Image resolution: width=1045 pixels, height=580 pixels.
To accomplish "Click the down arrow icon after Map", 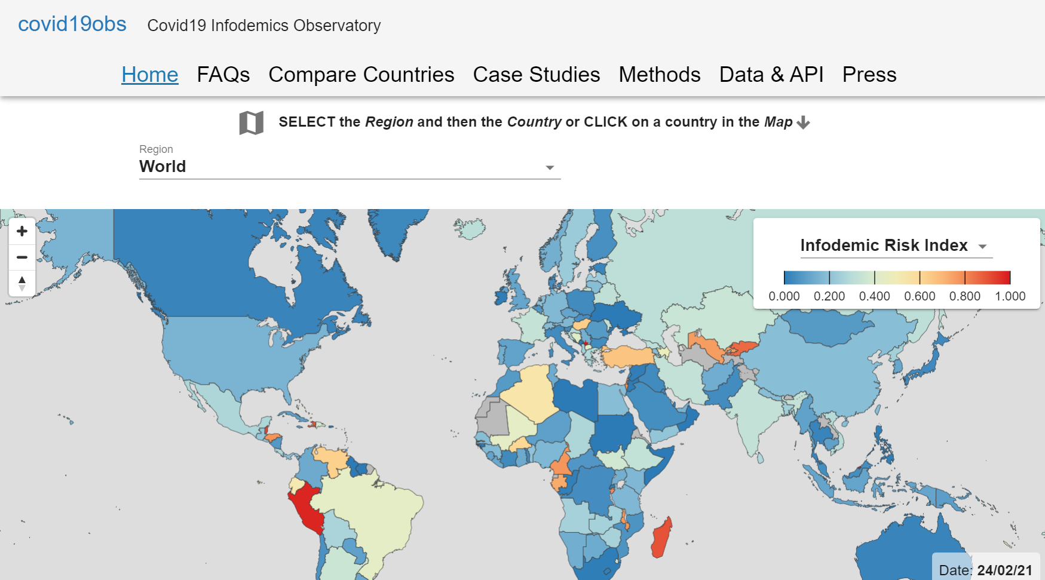I will [x=804, y=122].
